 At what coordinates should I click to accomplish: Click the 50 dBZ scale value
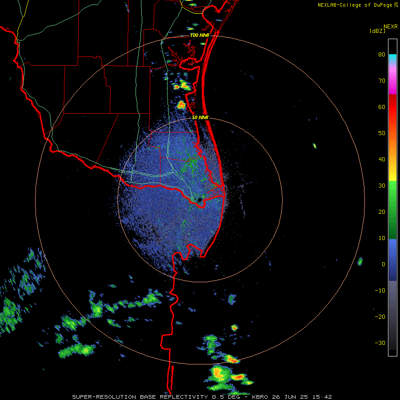382,133
